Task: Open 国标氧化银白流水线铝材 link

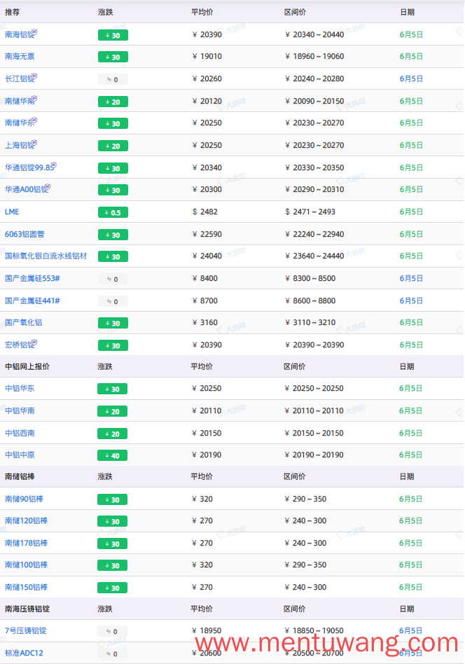Action: 46,256
